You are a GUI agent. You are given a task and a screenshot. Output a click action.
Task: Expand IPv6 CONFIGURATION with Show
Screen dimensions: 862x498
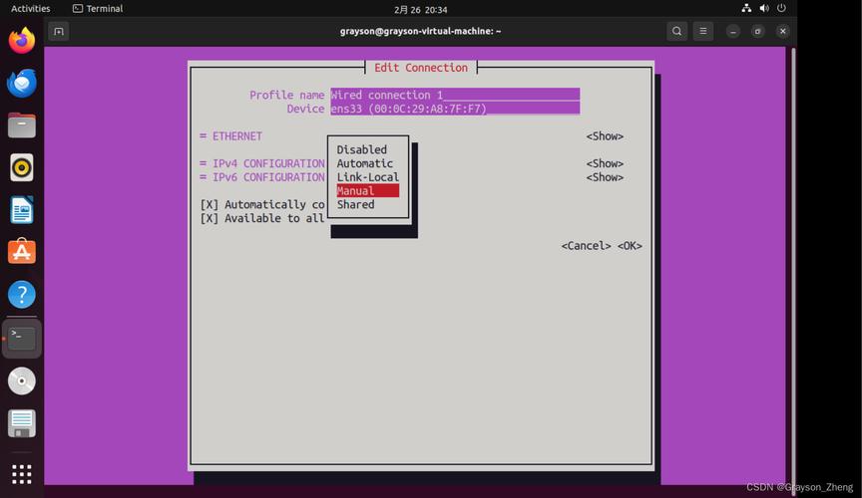[605, 177]
